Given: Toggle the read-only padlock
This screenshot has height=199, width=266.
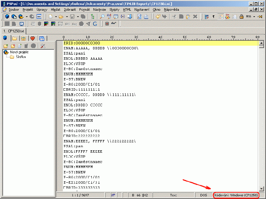Looking at the screenshot, I should point(241,16).
